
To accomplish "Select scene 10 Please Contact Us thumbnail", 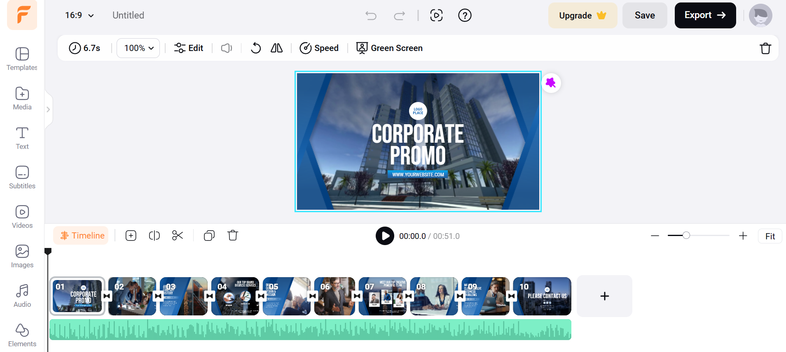I will point(542,296).
